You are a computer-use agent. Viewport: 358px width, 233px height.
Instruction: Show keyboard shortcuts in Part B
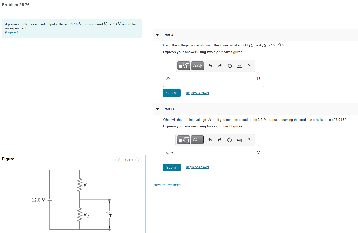pyautogui.click(x=239, y=140)
